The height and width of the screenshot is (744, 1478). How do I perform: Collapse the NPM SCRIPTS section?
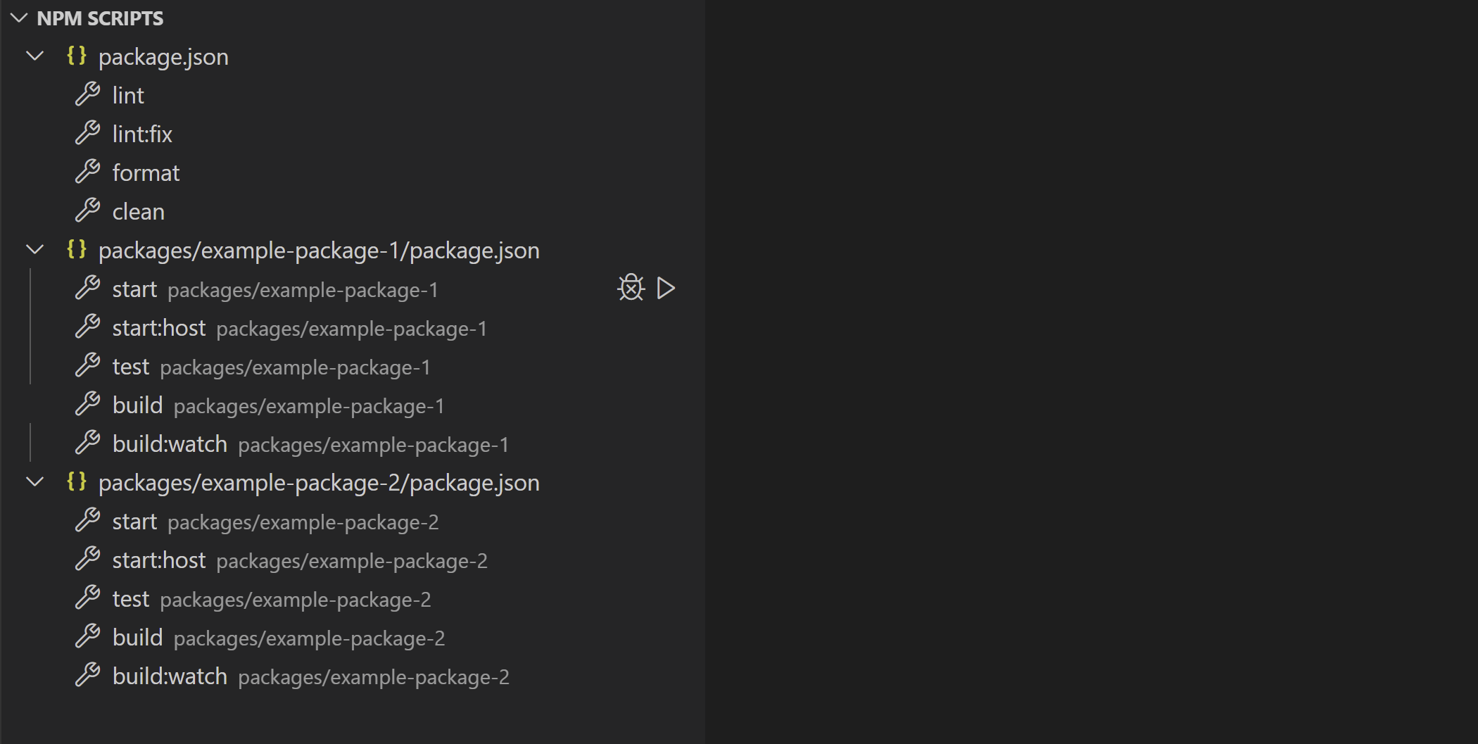pyautogui.click(x=19, y=18)
